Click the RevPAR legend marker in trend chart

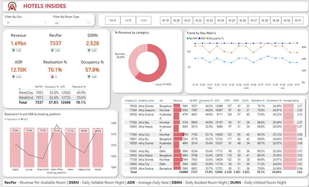187,39
